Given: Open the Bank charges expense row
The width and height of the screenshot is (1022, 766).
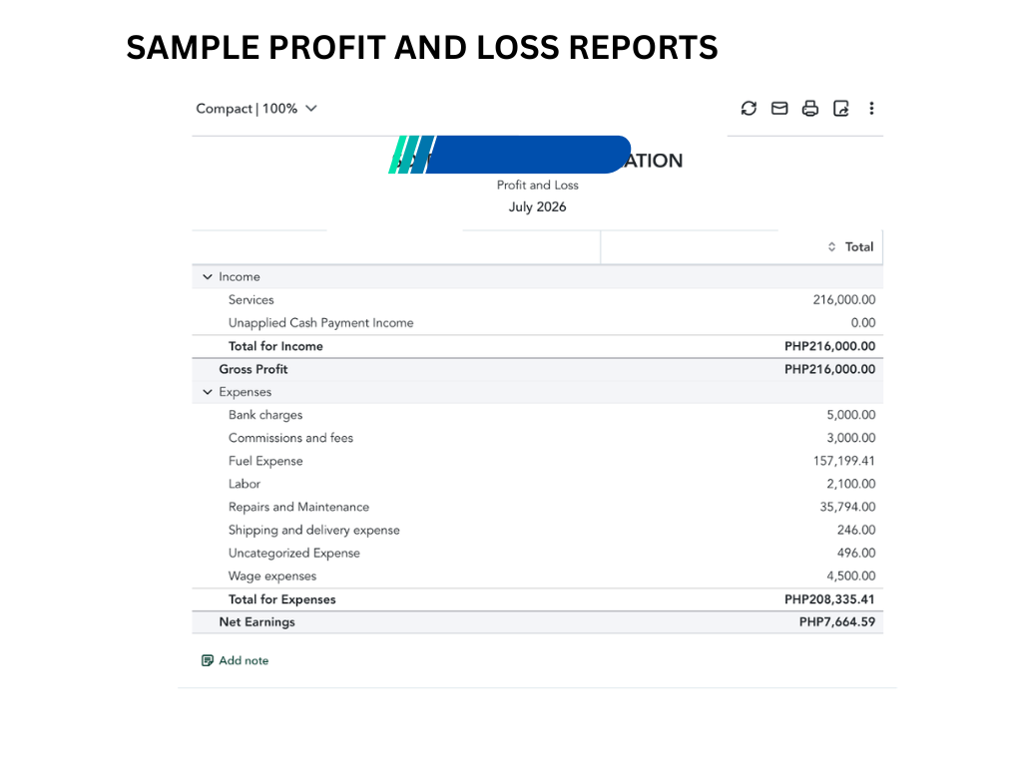Looking at the screenshot, I should (x=537, y=415).
